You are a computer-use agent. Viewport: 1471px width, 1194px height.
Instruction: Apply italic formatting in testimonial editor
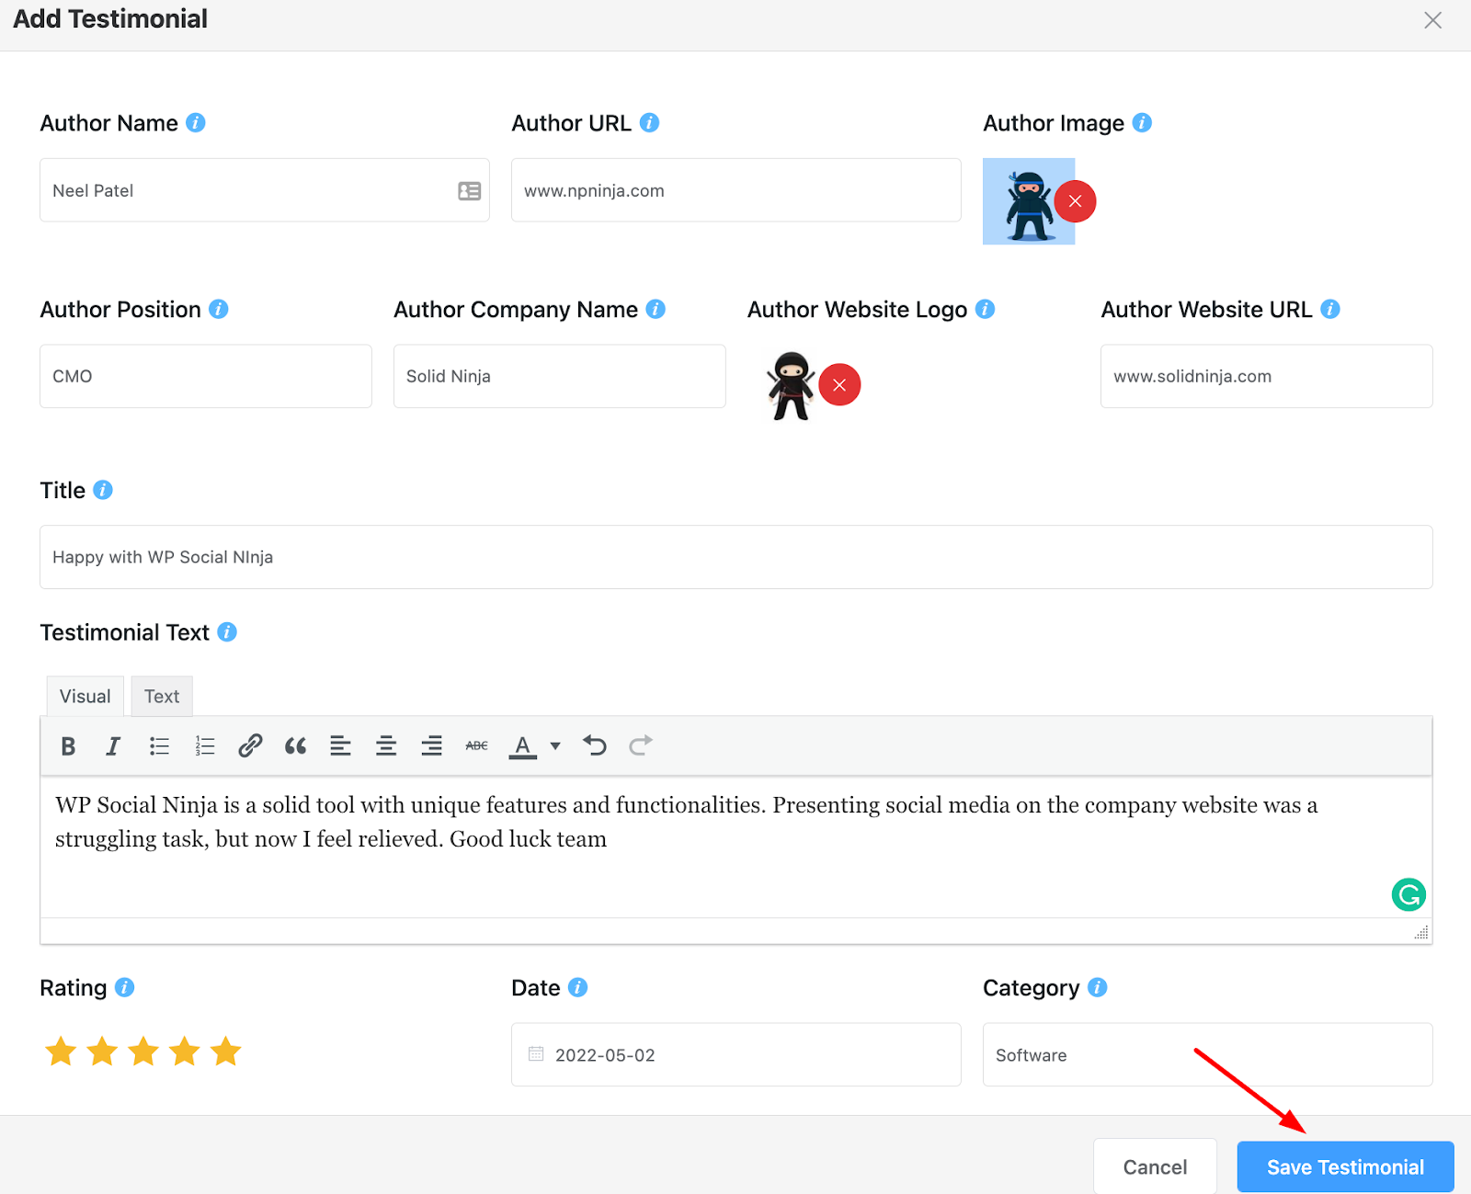[x=113, y=745]
